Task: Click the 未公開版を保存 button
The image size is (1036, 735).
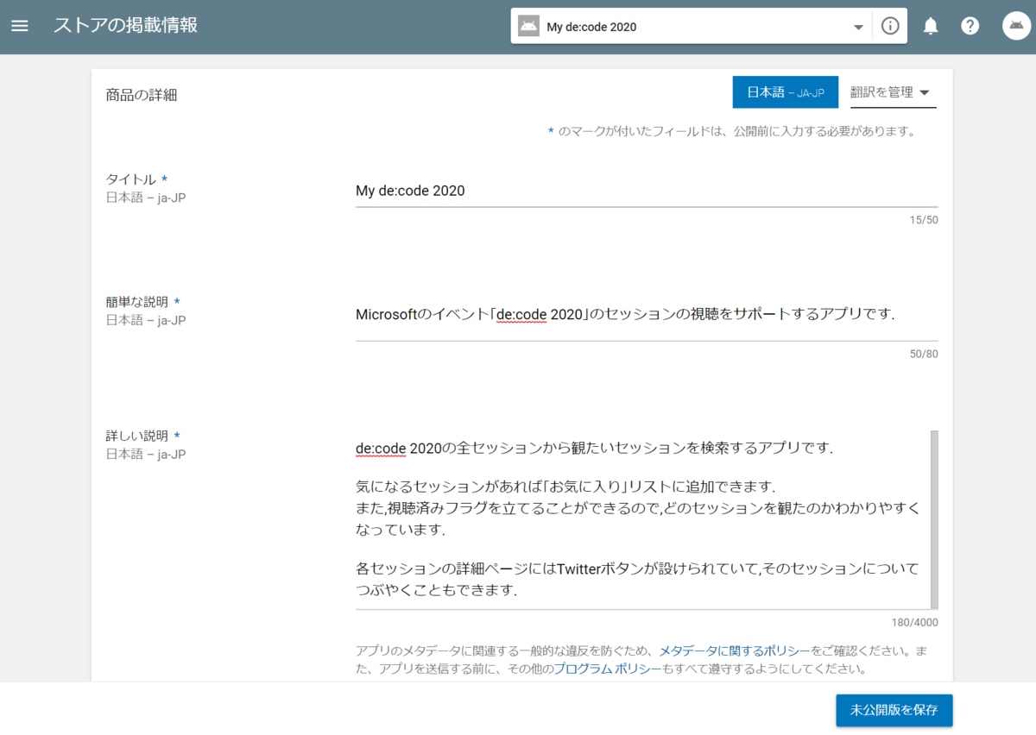Action: point(894,711)
